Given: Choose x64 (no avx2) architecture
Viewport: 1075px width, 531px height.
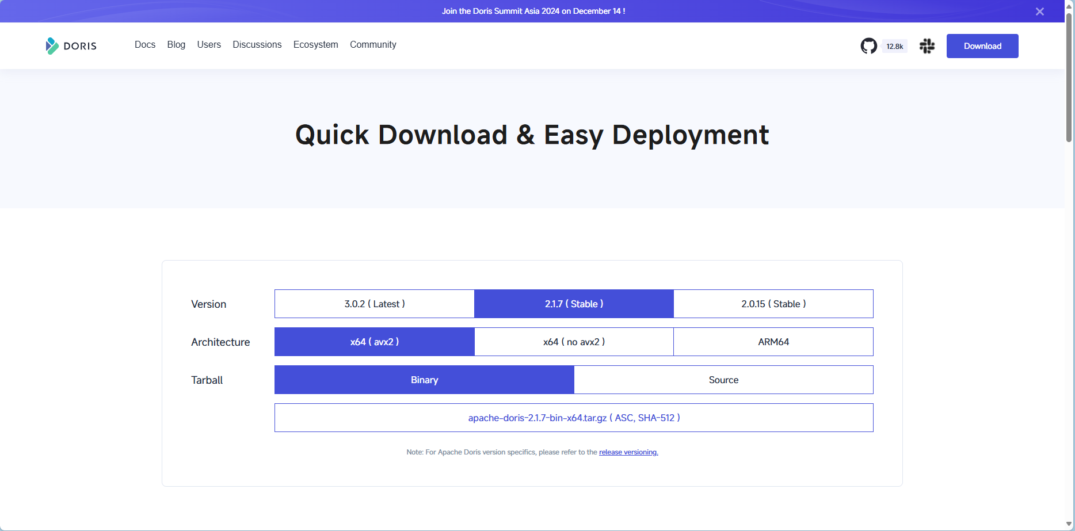Looking at the screenshot, I should (x=574, y=342).
